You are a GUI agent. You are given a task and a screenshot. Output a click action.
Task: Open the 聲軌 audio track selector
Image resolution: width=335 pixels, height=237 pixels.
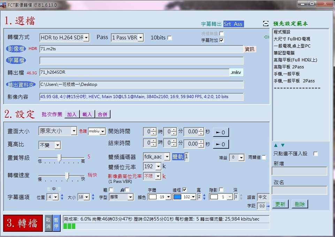point(179,157)
